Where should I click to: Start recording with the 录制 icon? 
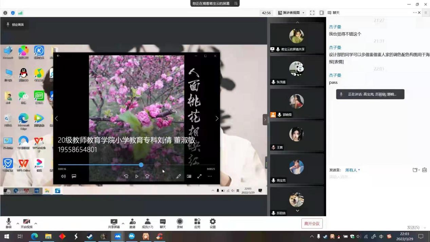pos(180,223)
